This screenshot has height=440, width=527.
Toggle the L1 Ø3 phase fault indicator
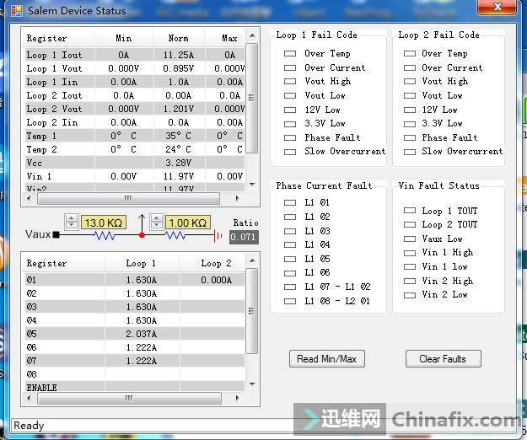[x=290, y=232]
